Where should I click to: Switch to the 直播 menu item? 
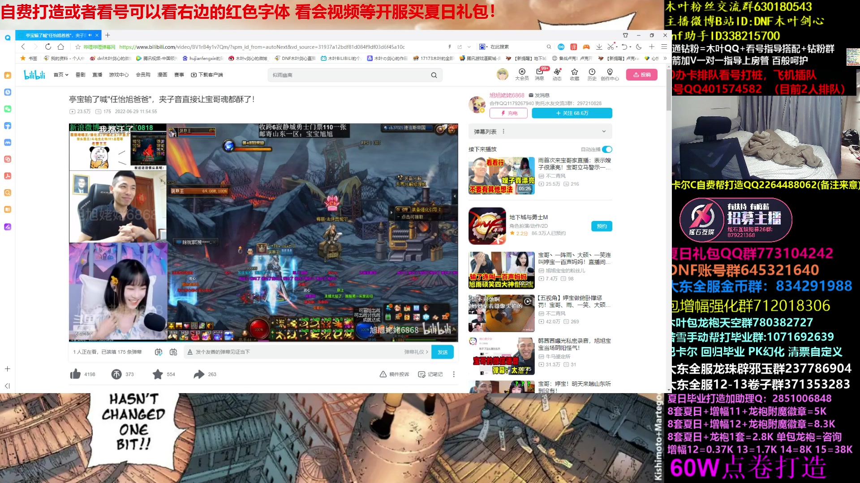click(97, 75)
